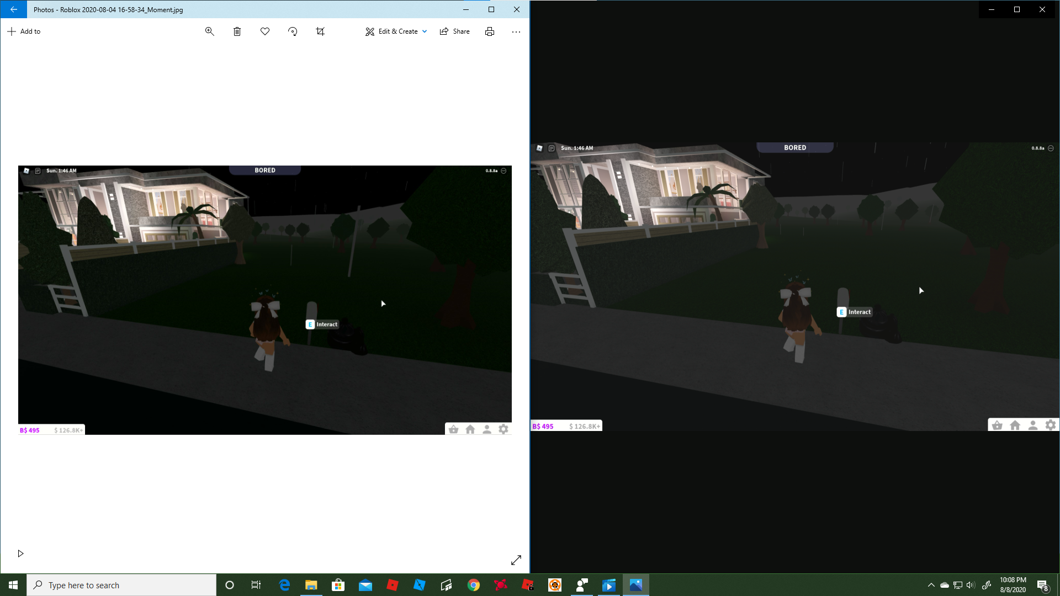Open the red atom-shaped taskbar app
Screen dimensions: 1060x596
click(x=501, y=585)
